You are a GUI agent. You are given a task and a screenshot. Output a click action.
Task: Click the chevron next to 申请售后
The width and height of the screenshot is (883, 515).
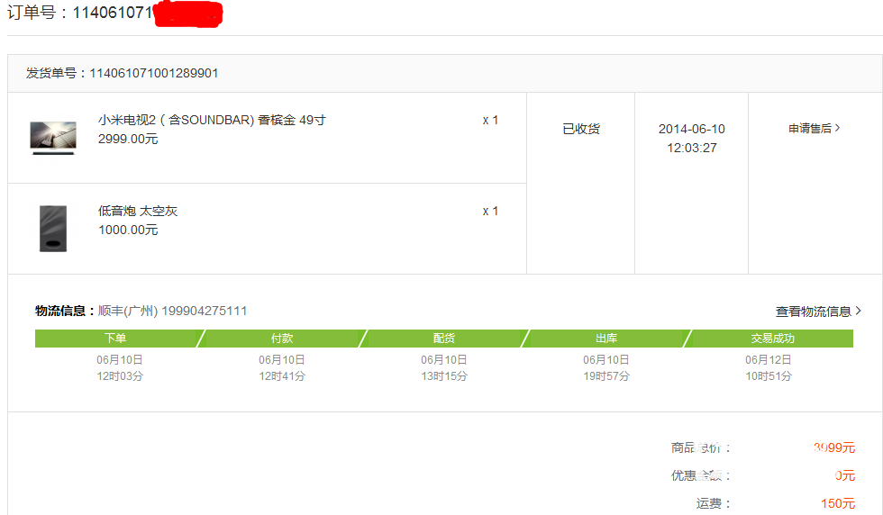[838, 129]
